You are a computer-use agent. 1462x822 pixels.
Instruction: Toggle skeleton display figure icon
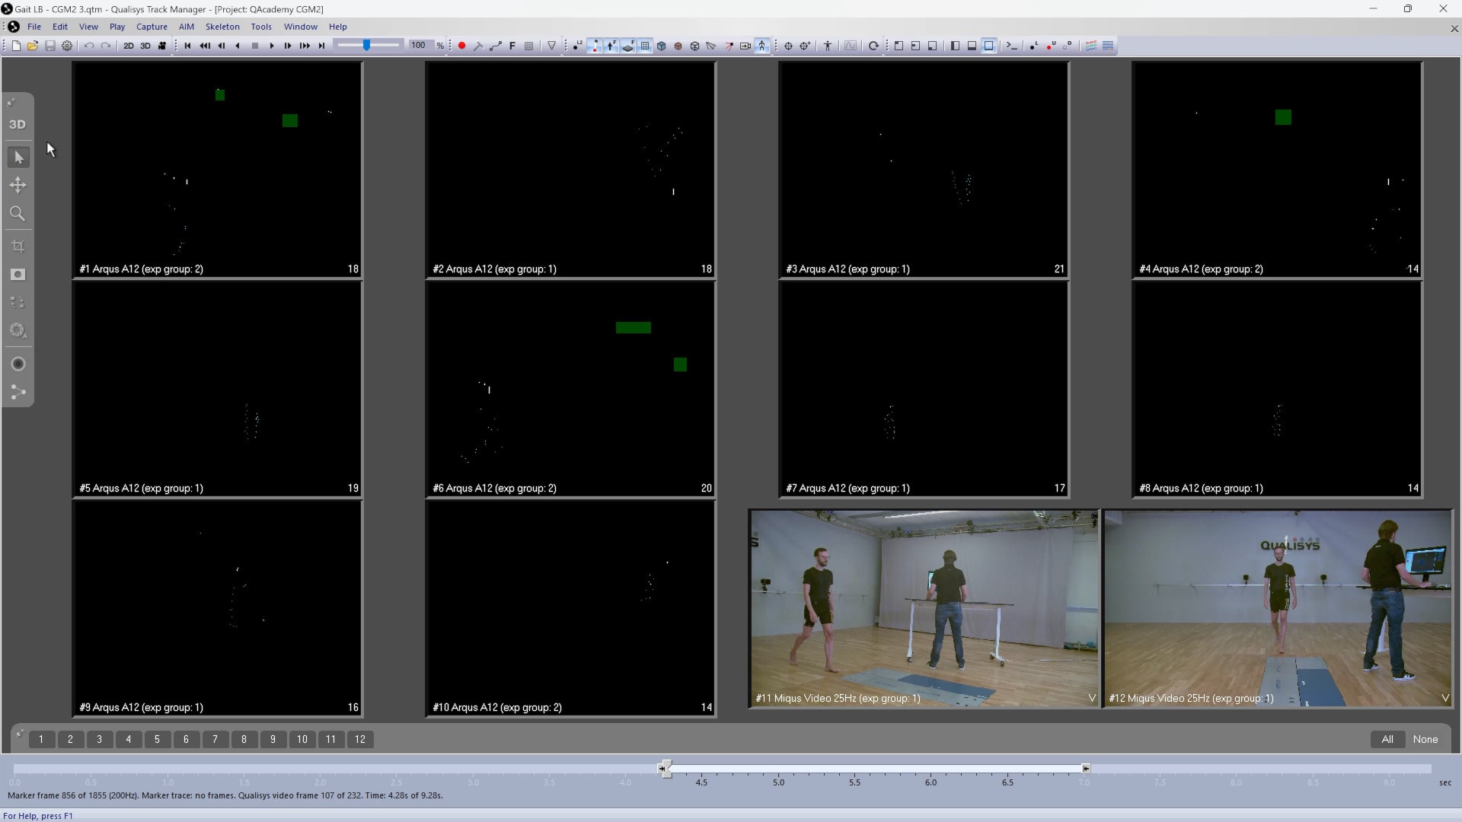762,46
